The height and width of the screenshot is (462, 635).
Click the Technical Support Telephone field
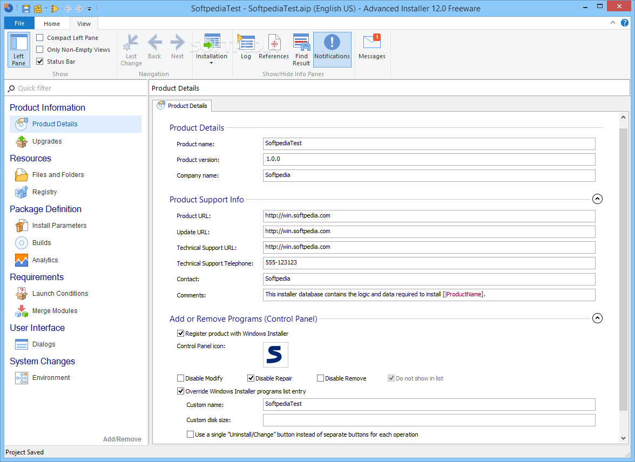(429, 263)
